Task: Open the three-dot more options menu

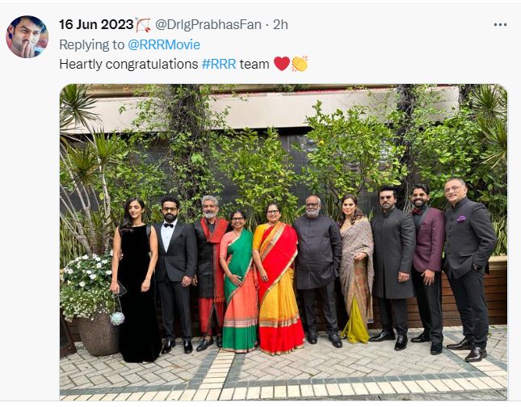Action: [x=500, y=25]
